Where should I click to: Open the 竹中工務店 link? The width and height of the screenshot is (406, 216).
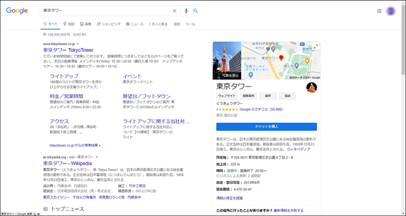tap(137, 186)
